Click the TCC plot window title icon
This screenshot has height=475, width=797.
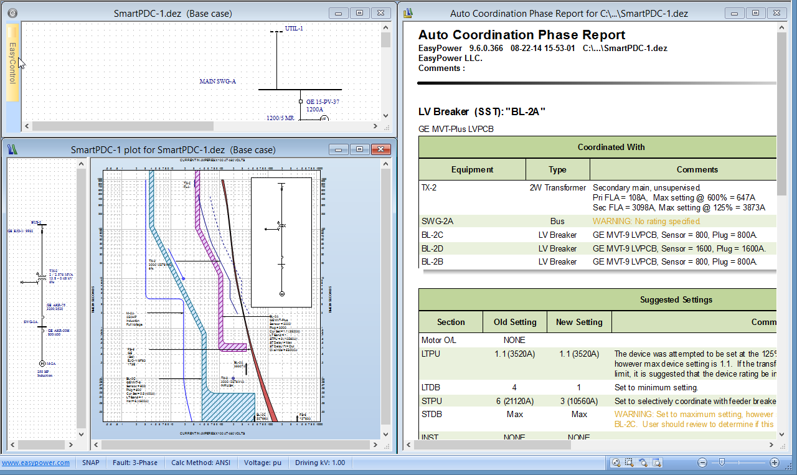(13, 149)
